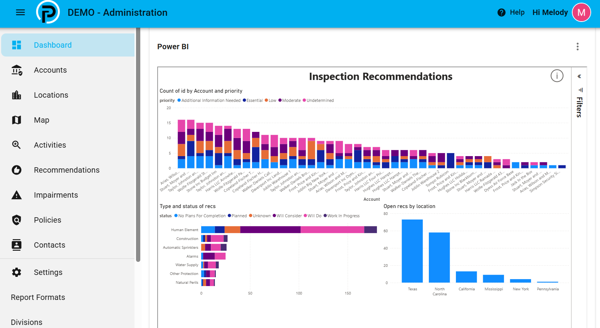This screenshot has height=328, width=600.
Task: Click the report info circle icon
Action: (x=557, y=76)
